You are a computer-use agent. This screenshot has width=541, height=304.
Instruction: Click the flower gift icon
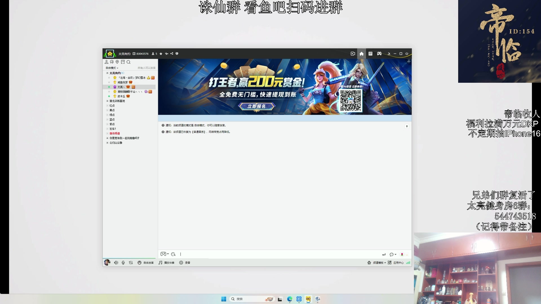402,254
